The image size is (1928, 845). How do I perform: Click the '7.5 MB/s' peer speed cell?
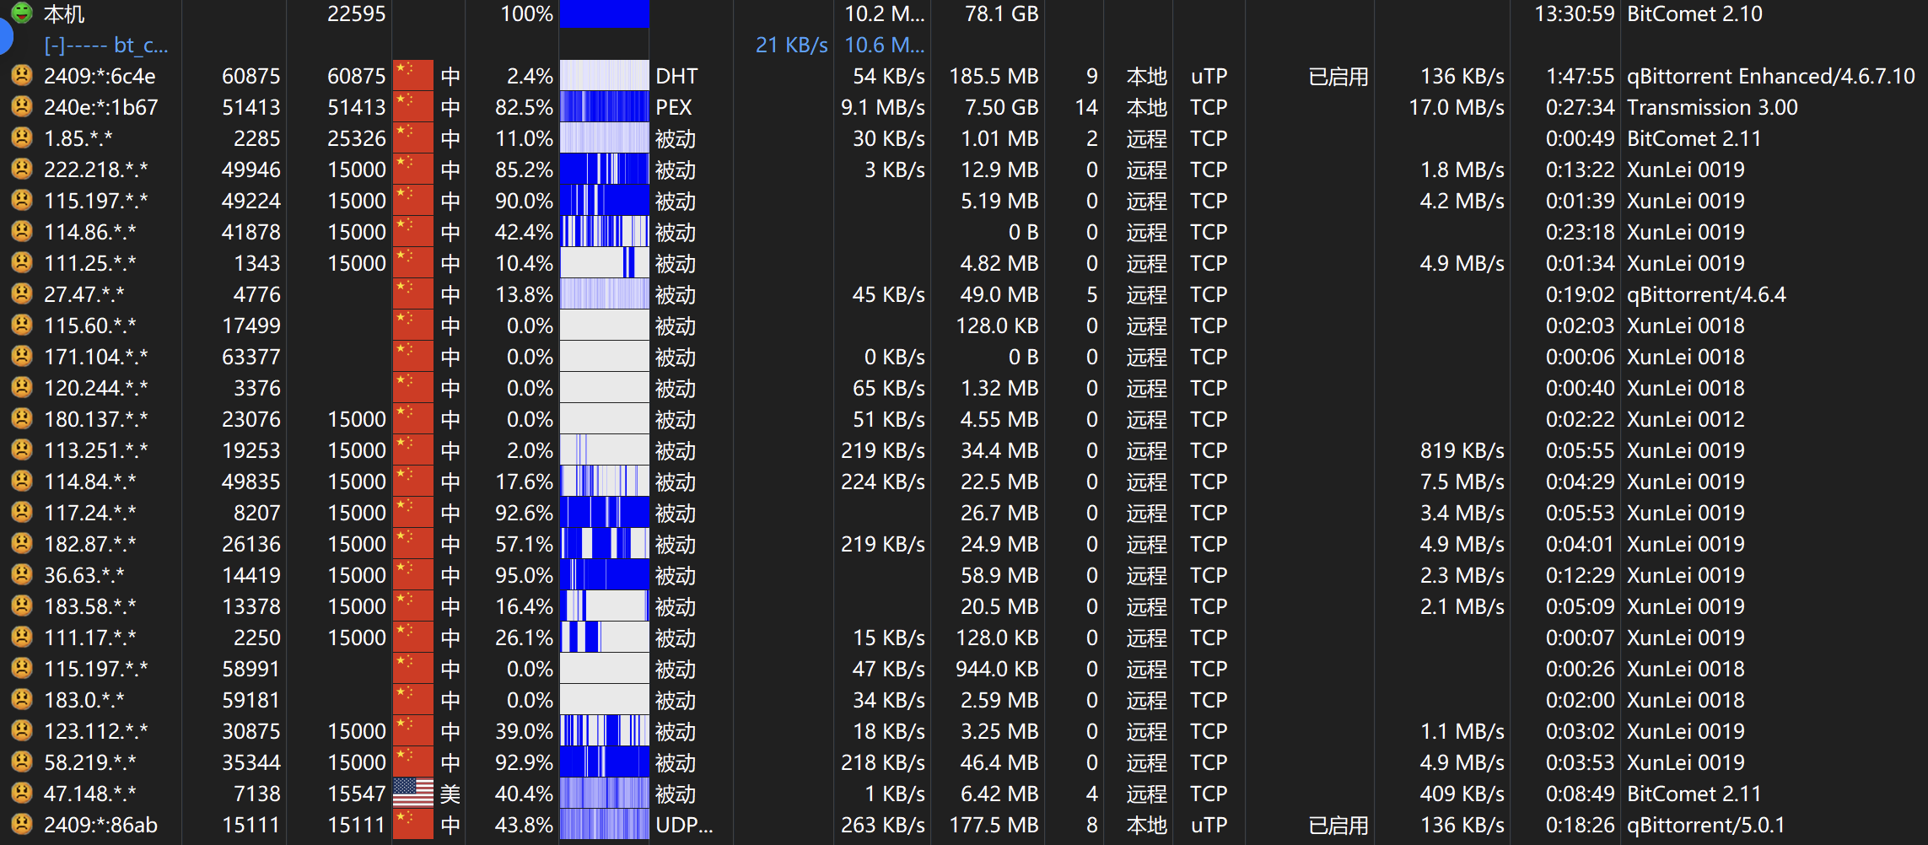point(1462,482)
